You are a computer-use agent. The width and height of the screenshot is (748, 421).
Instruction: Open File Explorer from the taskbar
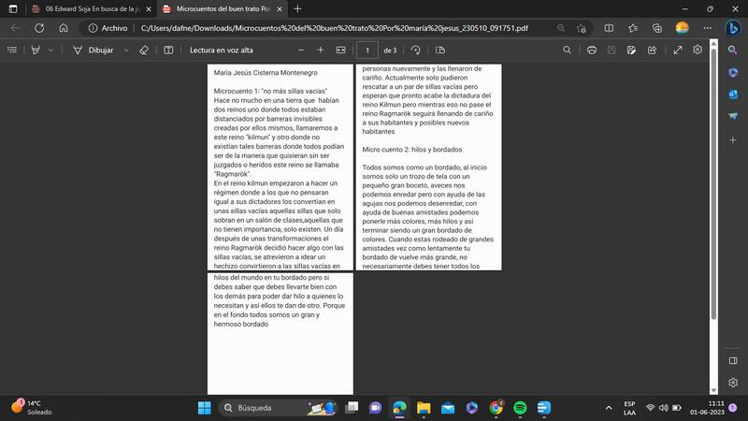point(424,408)
